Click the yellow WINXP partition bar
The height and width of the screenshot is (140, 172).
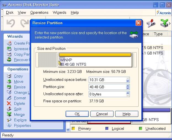pyautogui.click(x=95, y=55)
